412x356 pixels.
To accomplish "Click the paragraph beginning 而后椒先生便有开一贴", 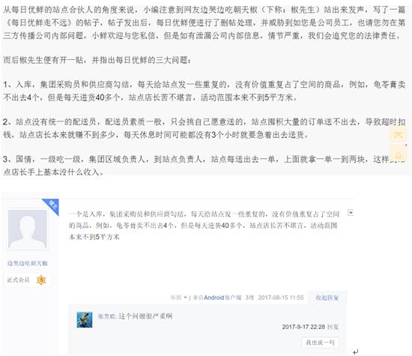I will [x=97, y=60].
